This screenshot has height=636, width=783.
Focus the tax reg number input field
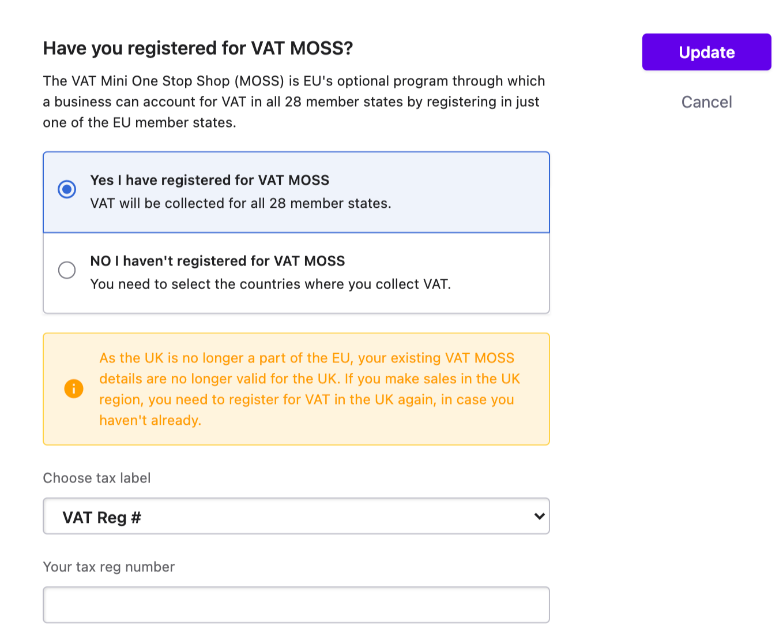pyautogui.click(x=296, y=605)
